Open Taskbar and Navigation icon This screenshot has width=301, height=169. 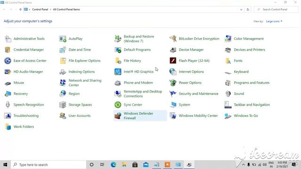click(x=228, y=105)
